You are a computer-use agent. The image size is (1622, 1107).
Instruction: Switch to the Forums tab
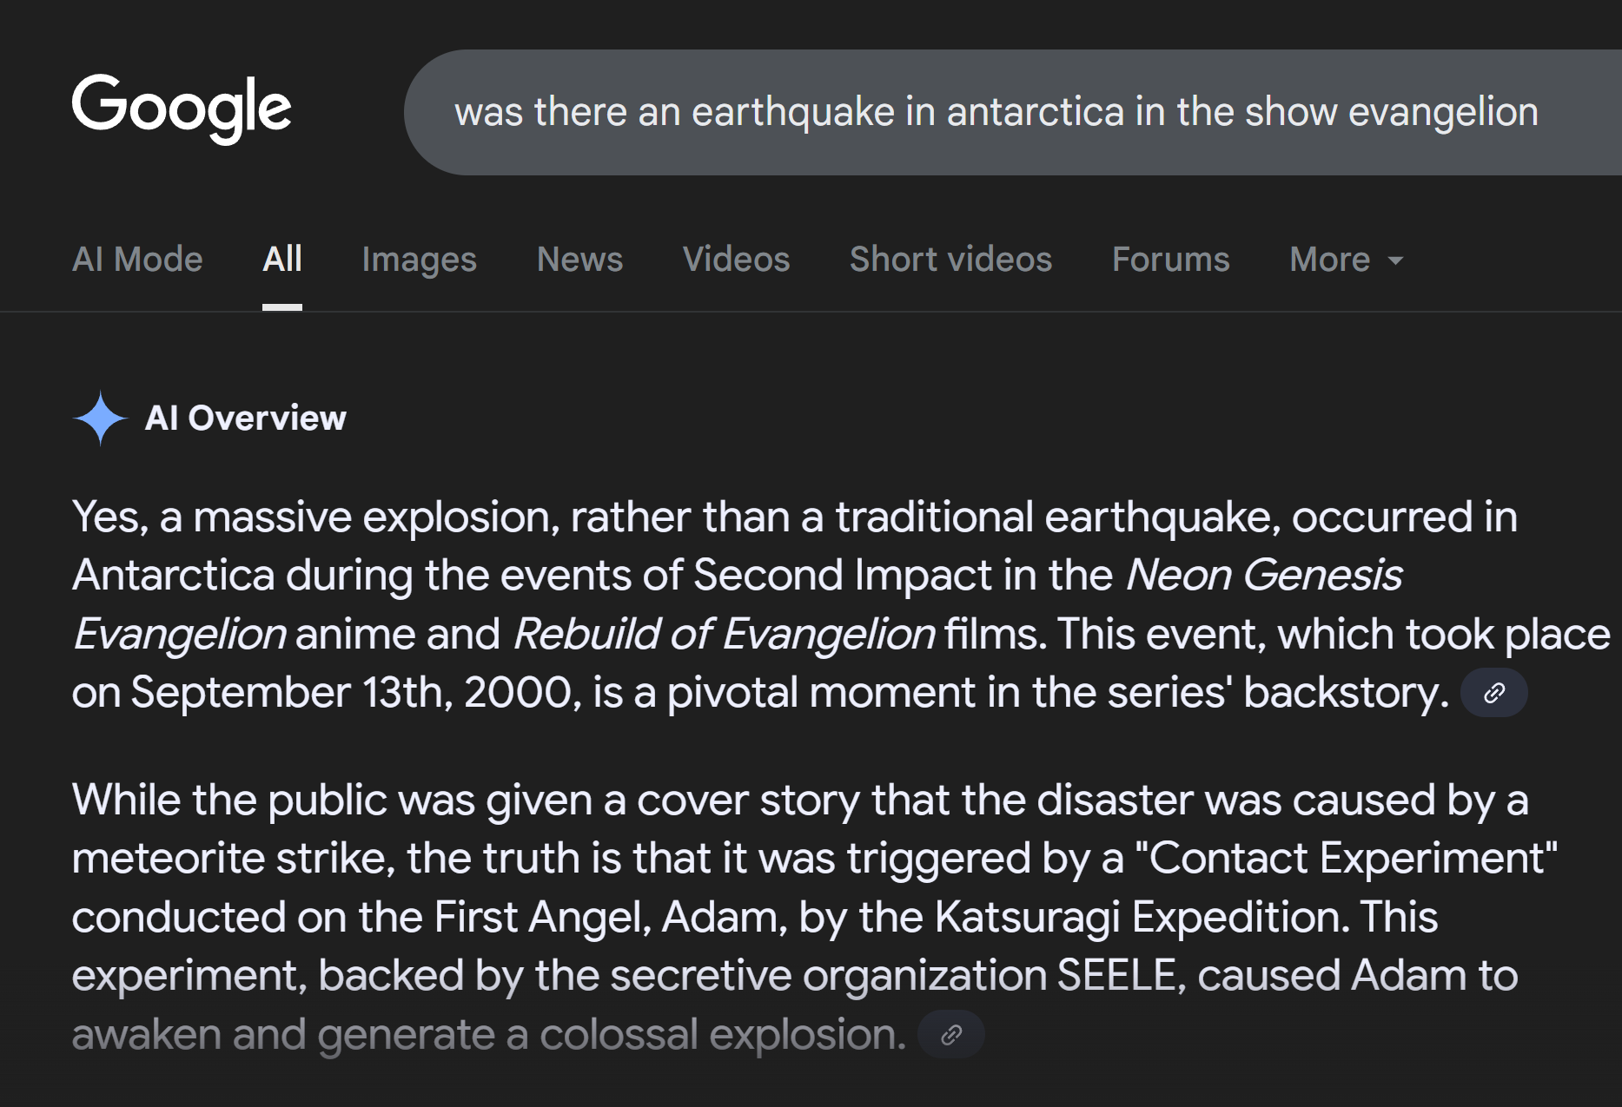coord(1170,259)
